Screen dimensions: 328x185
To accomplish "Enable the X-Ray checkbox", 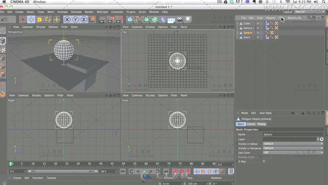I will (264, 161).
